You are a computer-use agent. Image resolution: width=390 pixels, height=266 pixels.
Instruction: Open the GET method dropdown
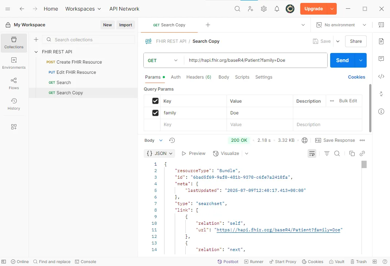(163, 60)
